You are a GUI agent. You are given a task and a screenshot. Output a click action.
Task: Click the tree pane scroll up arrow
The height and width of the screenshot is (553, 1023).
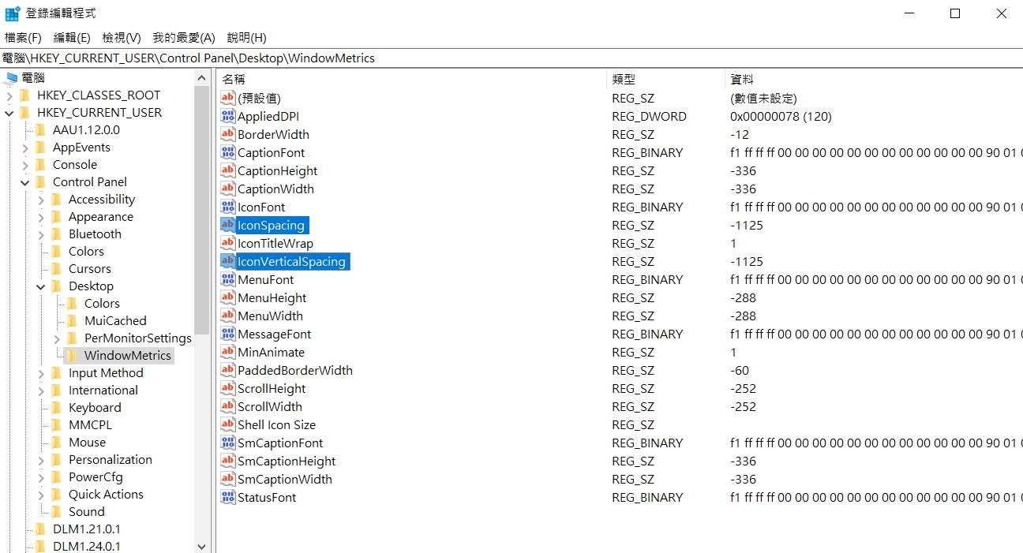coord(201,77)
